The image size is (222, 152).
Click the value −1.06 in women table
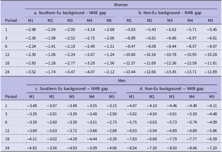(50, 55)
